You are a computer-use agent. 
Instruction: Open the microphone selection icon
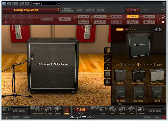108,67
